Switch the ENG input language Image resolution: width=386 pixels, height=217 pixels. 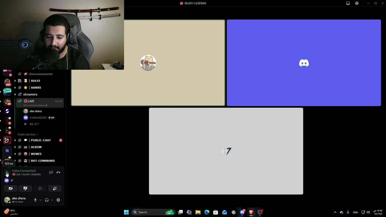pyautogui.click(x=356, y=212)
